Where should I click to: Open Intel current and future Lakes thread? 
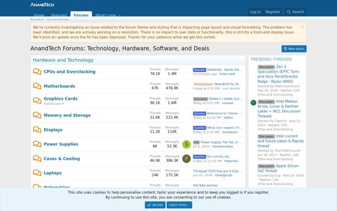coord(281,141)
